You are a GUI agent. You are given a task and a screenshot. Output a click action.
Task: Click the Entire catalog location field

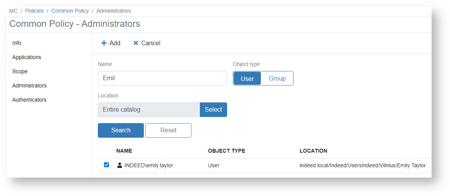point(148,110)
